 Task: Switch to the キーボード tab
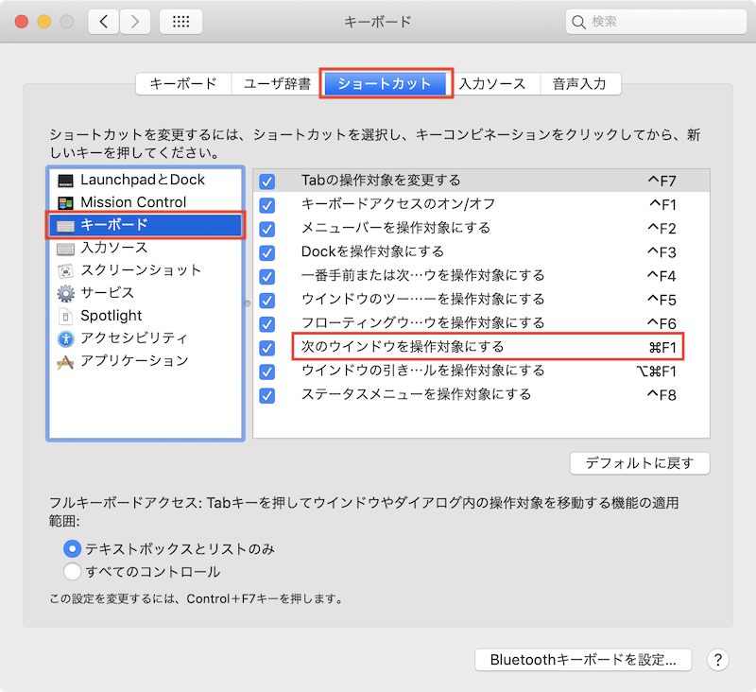183,84
